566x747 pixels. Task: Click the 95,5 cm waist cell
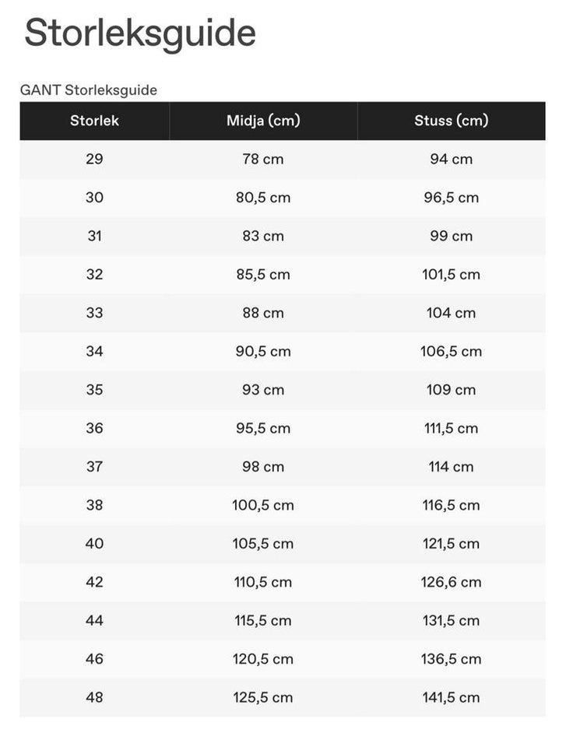click(x=263, y=429)
